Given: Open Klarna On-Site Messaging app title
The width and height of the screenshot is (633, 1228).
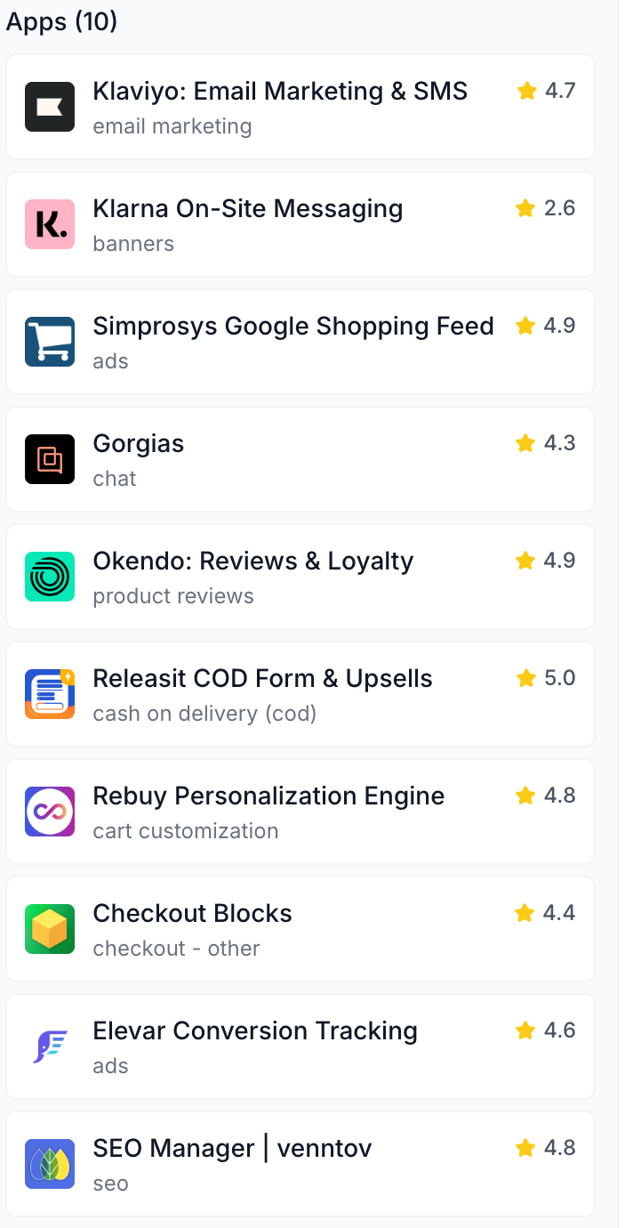Looking at the screenshot, I should coord(248,208).
